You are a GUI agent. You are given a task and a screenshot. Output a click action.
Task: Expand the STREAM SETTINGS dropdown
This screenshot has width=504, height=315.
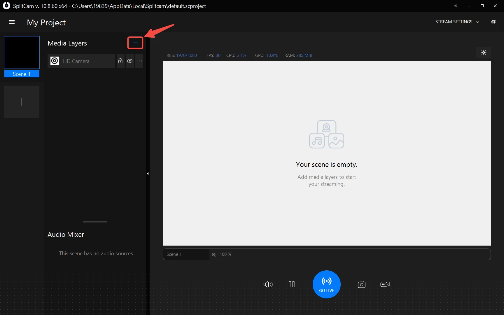coord(457,22)
